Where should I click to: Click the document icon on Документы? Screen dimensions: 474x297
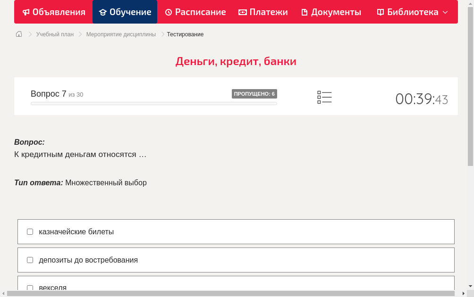pos(305,12)
